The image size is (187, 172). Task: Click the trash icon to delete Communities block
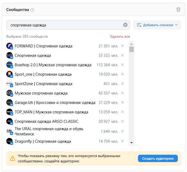coord(178,9)
